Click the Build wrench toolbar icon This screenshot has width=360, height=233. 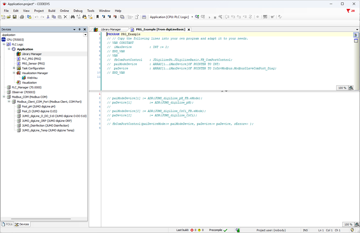tap(220, 17)
